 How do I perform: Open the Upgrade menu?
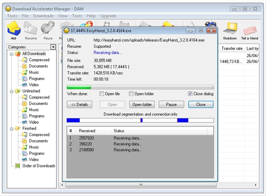coord(108,16)
